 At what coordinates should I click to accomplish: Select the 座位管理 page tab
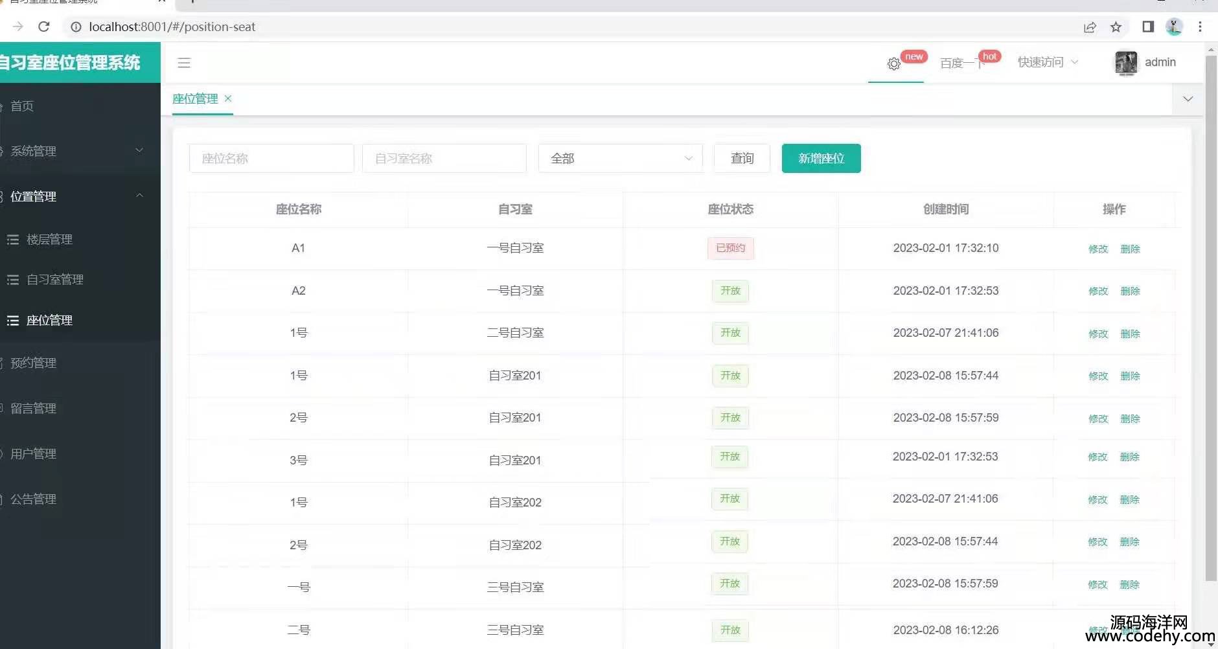click(195, 98)
